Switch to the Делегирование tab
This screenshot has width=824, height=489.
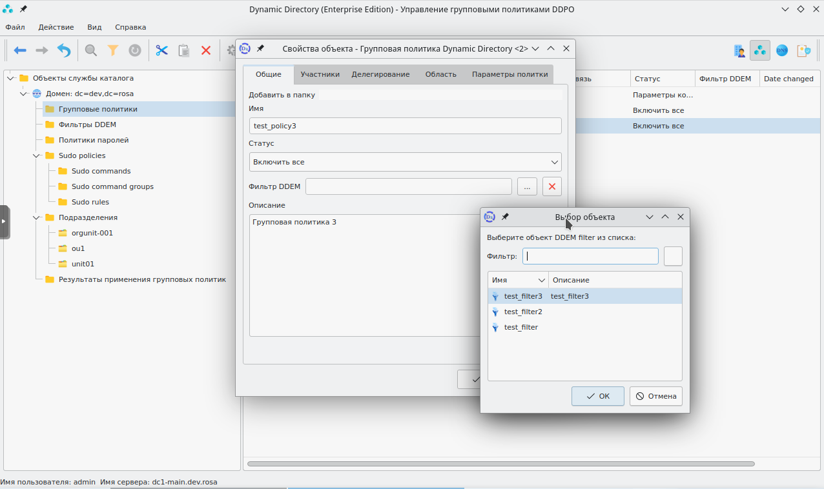(x=380, y=74)
